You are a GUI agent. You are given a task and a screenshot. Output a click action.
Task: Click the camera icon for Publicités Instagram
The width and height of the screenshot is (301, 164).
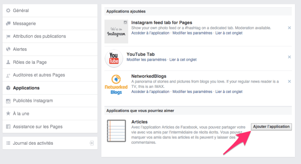click(8, 101)
